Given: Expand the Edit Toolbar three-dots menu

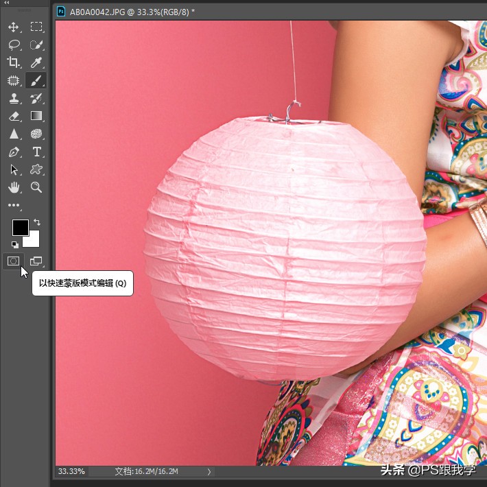Looking at the screenshot, I should 13,205.
